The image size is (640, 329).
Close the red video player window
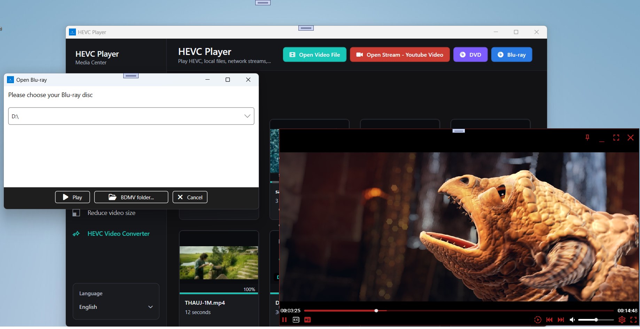(631, 138)
